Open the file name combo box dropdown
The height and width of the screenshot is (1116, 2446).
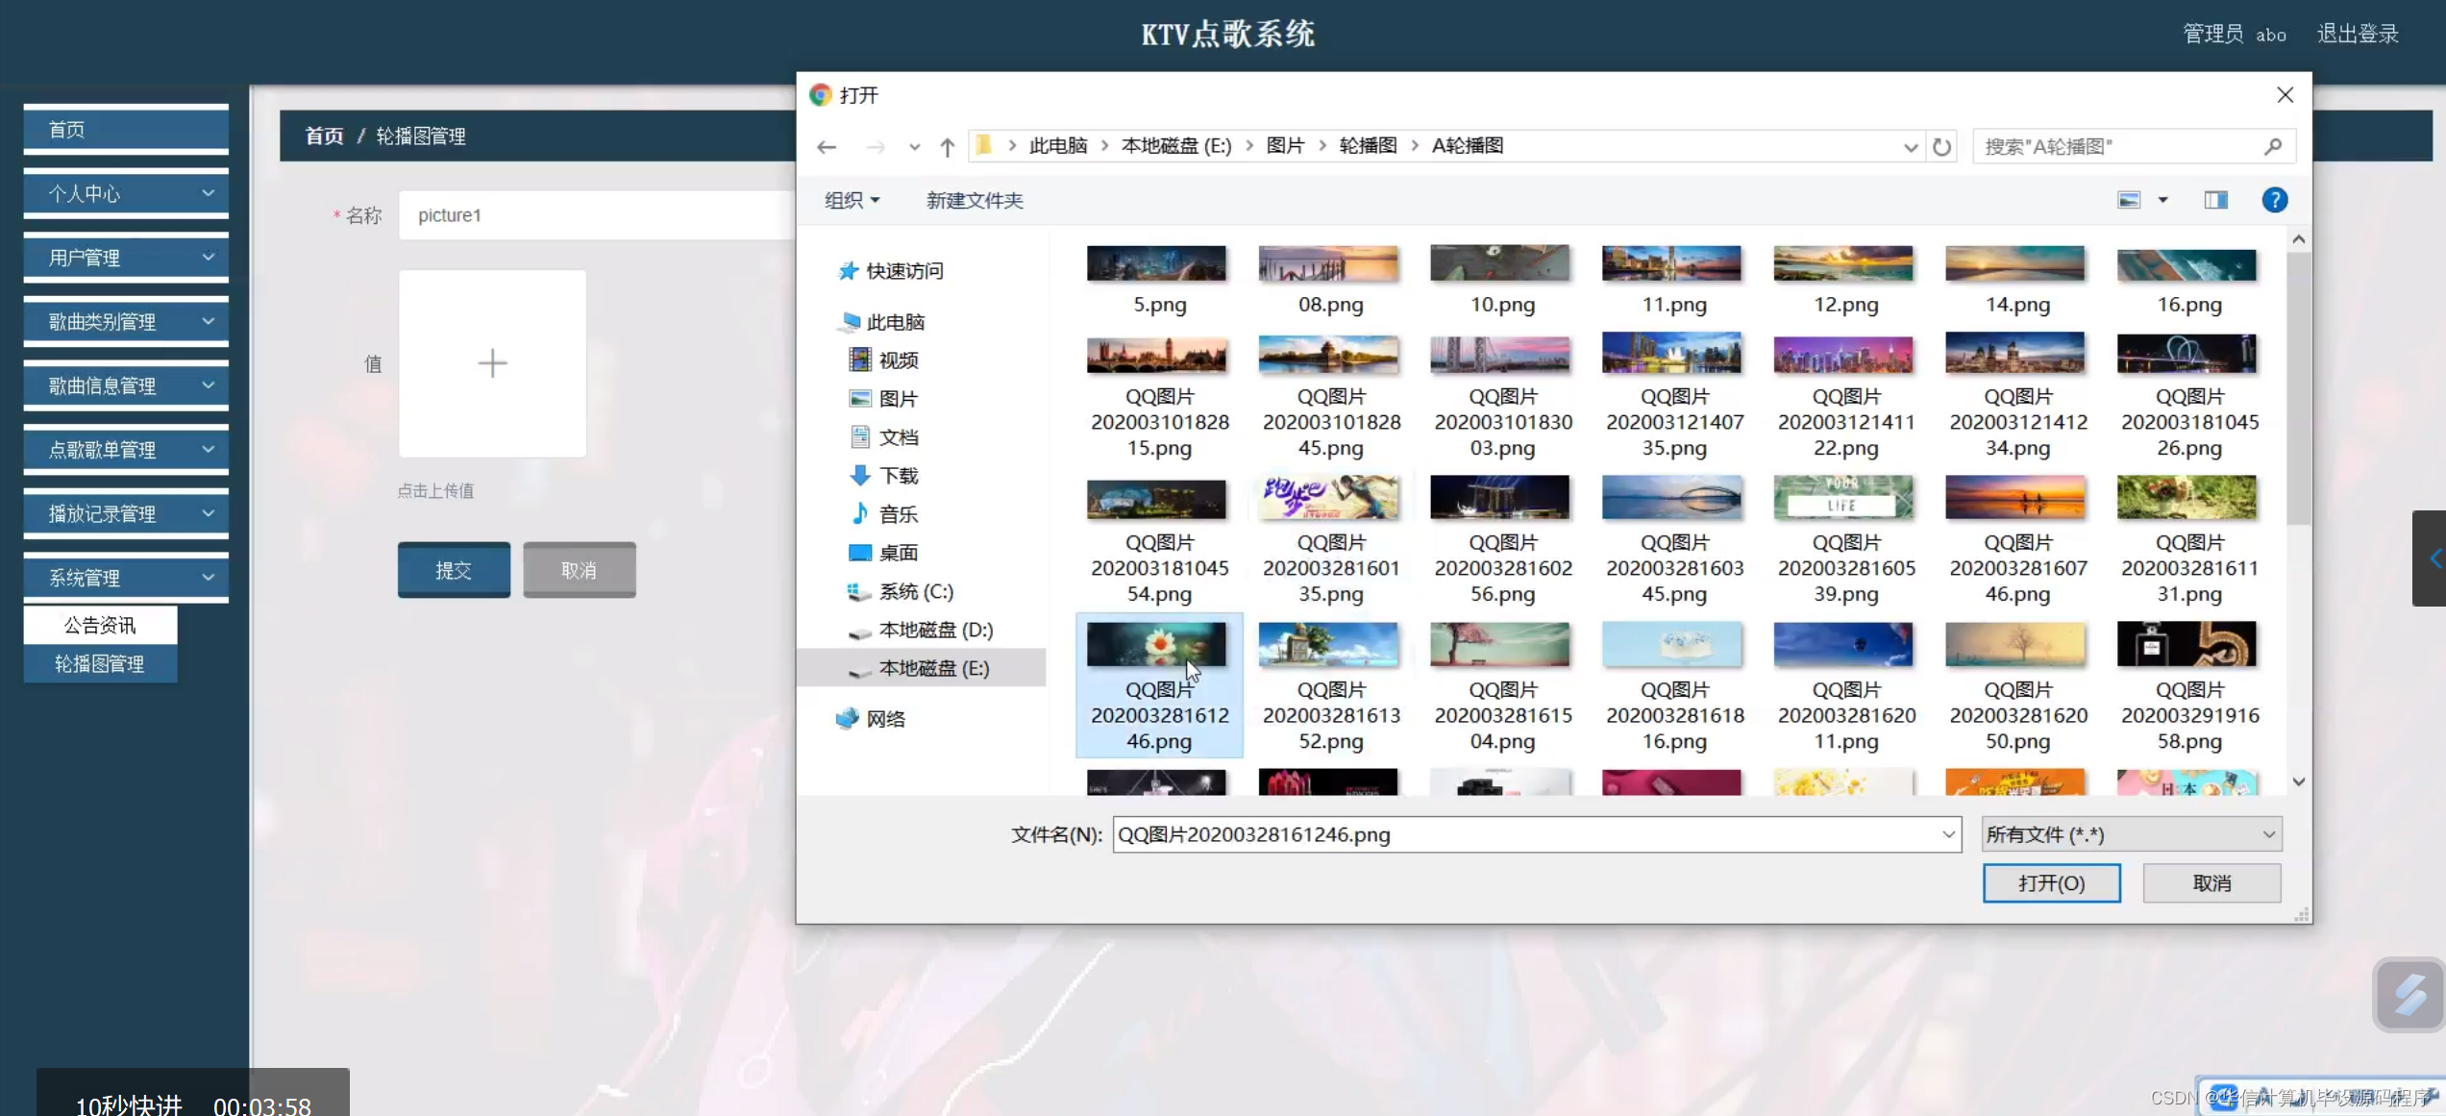1947,834
